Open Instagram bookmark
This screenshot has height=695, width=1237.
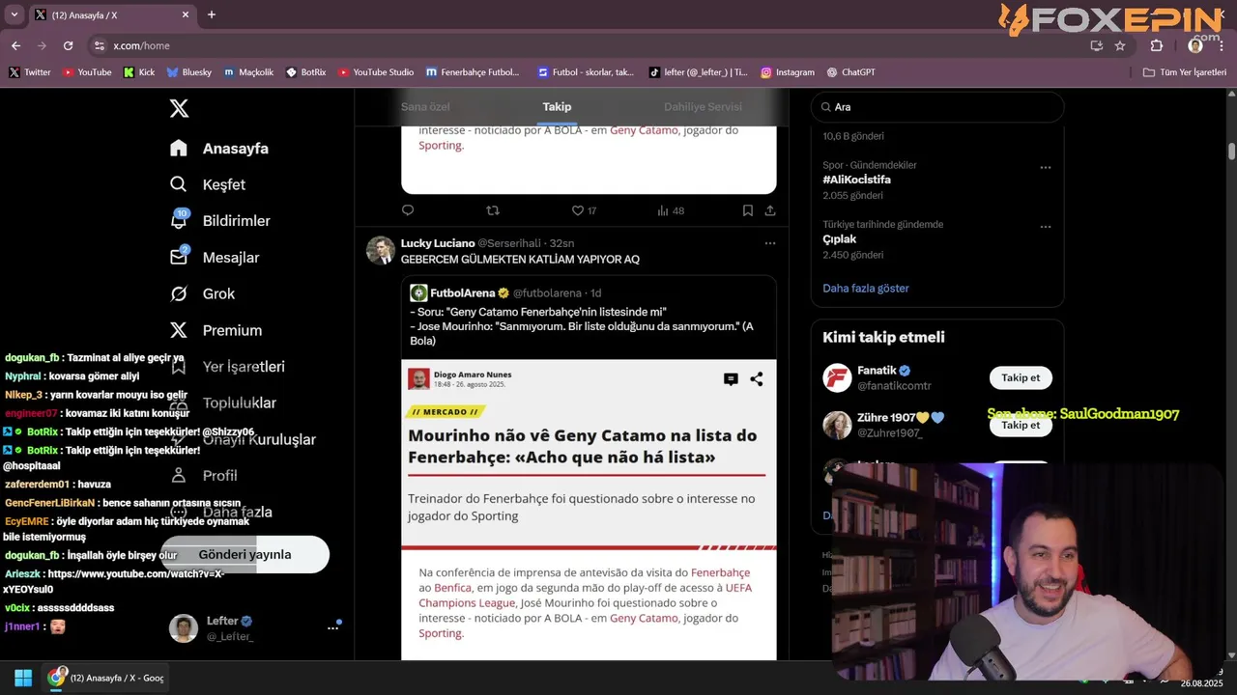point(788,72)
